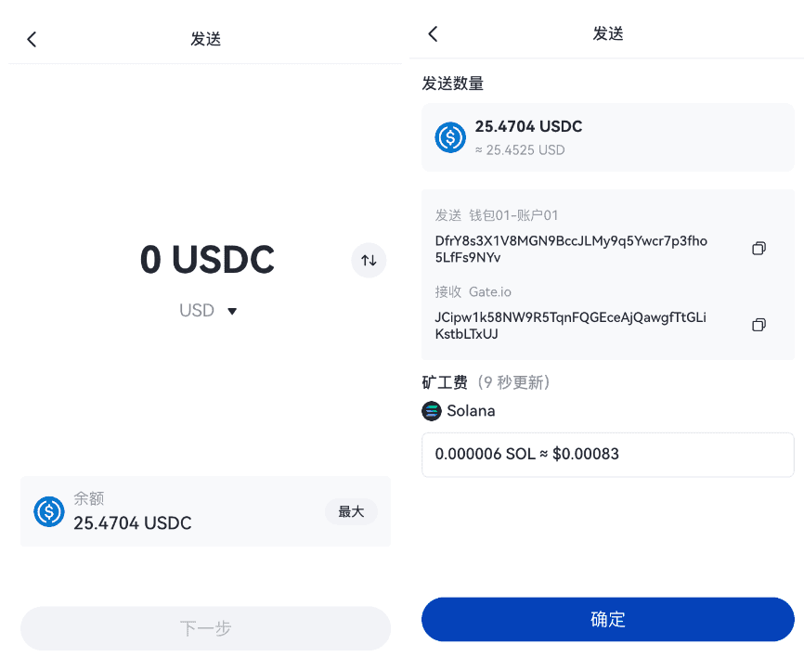This screenshot has width=804, height=657.
Task: Open the miner fee field 0.000006 SOL
Action: tap(607, 455)
